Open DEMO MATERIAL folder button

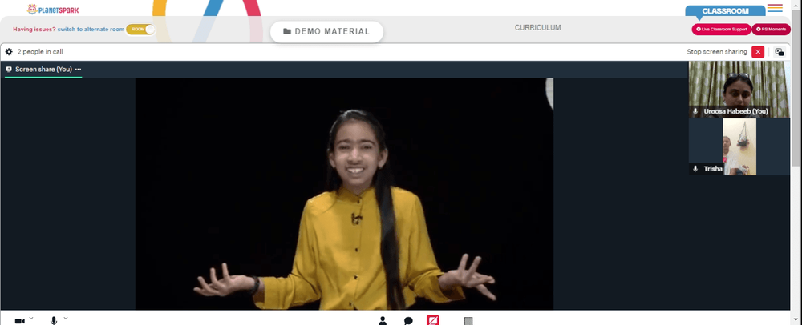point(327,32)
